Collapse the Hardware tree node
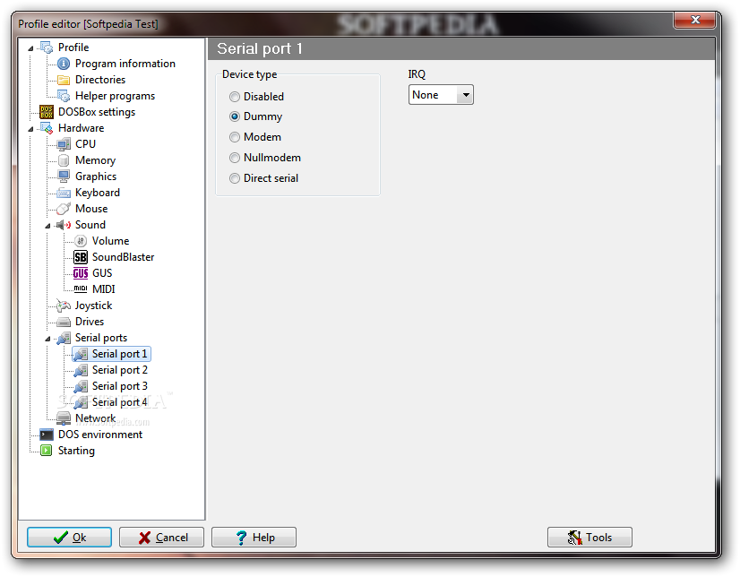The height and width of the screenshot is (577, 740). [x=30, y=129]
